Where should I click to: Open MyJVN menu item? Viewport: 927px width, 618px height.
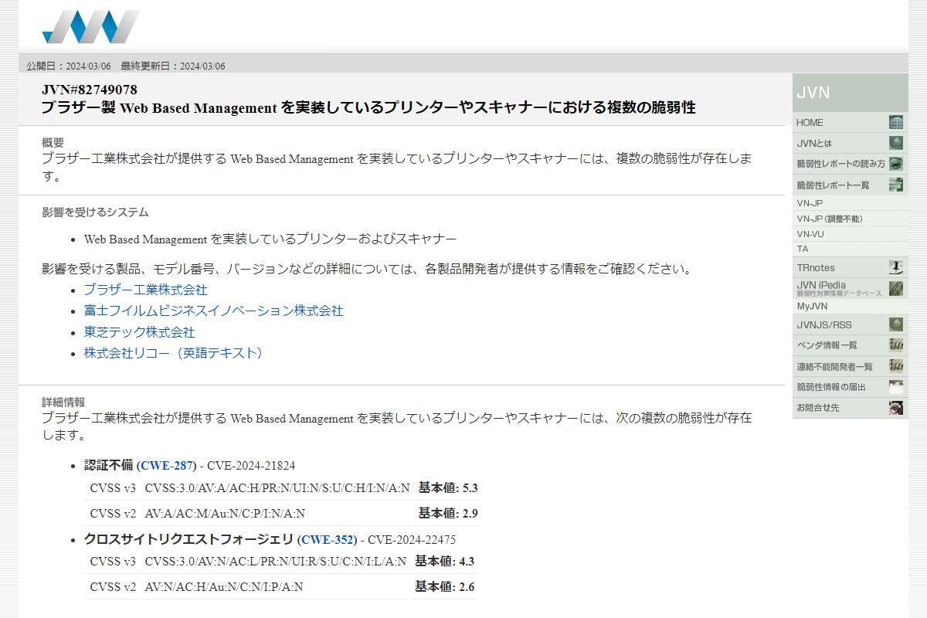click(x=850, y=306)
